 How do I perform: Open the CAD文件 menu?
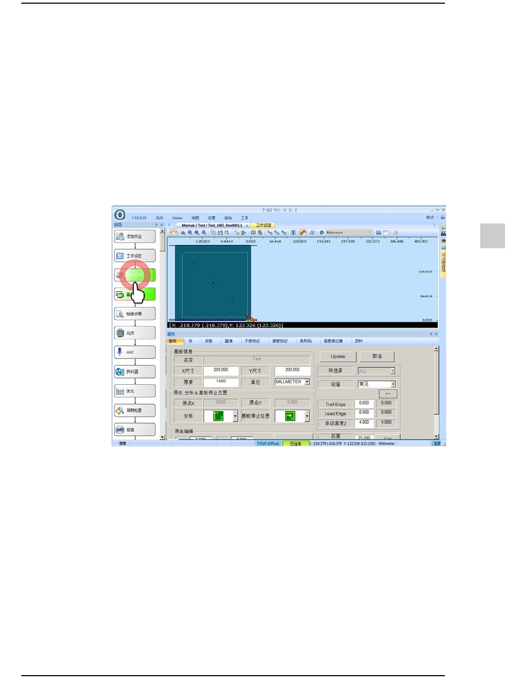139,218
